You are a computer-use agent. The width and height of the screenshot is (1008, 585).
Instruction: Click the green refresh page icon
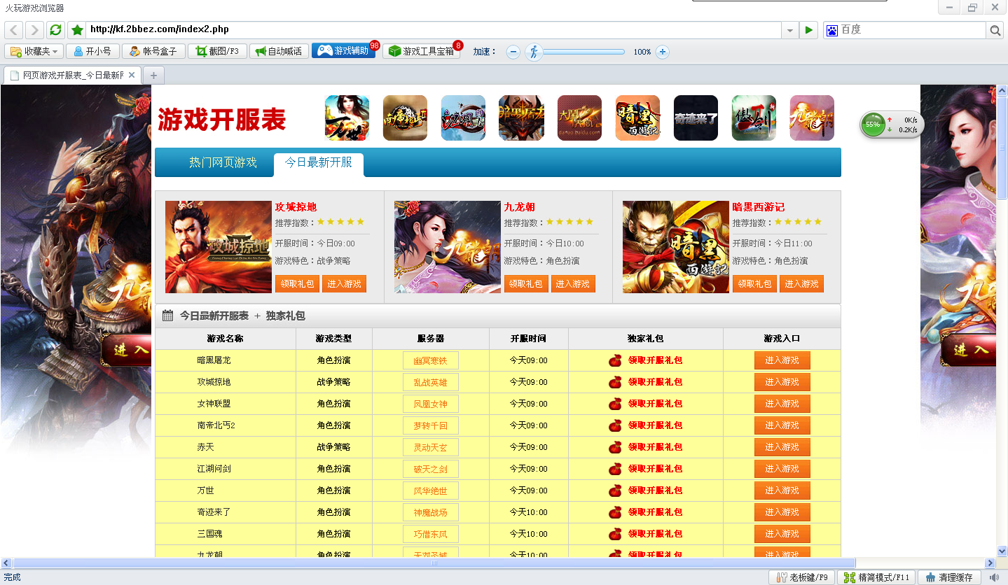pyautogui.click(x=55, y=30)
